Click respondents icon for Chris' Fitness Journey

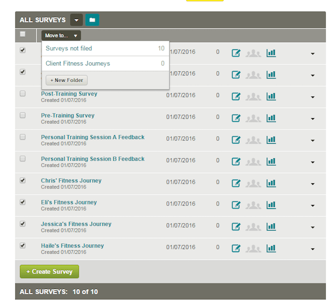coord(253,183)
